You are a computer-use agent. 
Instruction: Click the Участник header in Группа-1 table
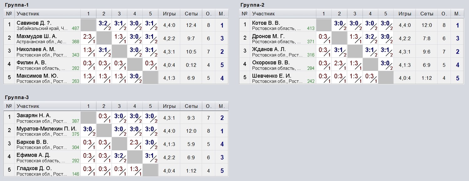tap(28, 13)
